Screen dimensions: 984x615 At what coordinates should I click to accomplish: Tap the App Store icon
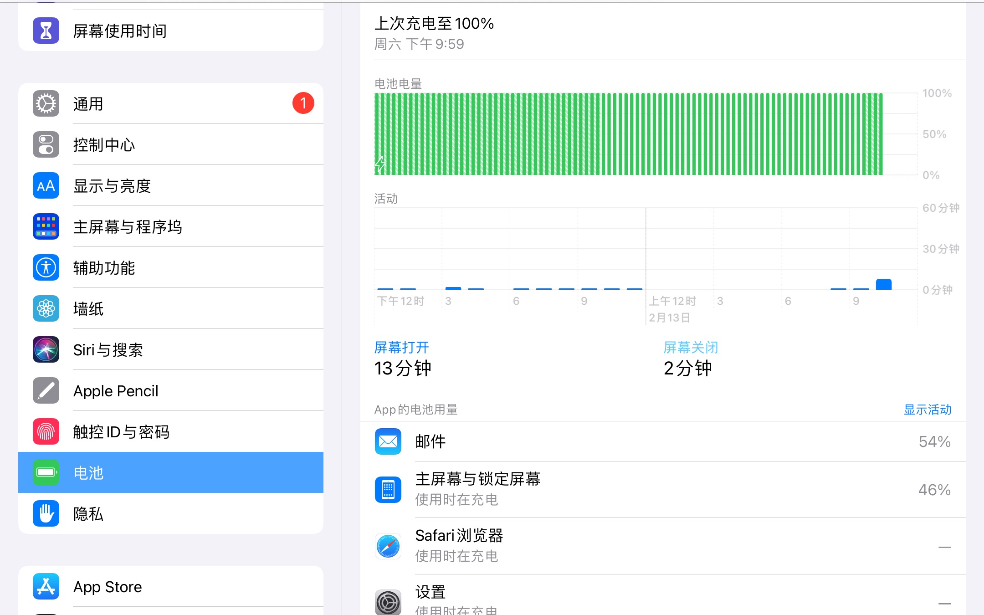(x=46, y=586)
